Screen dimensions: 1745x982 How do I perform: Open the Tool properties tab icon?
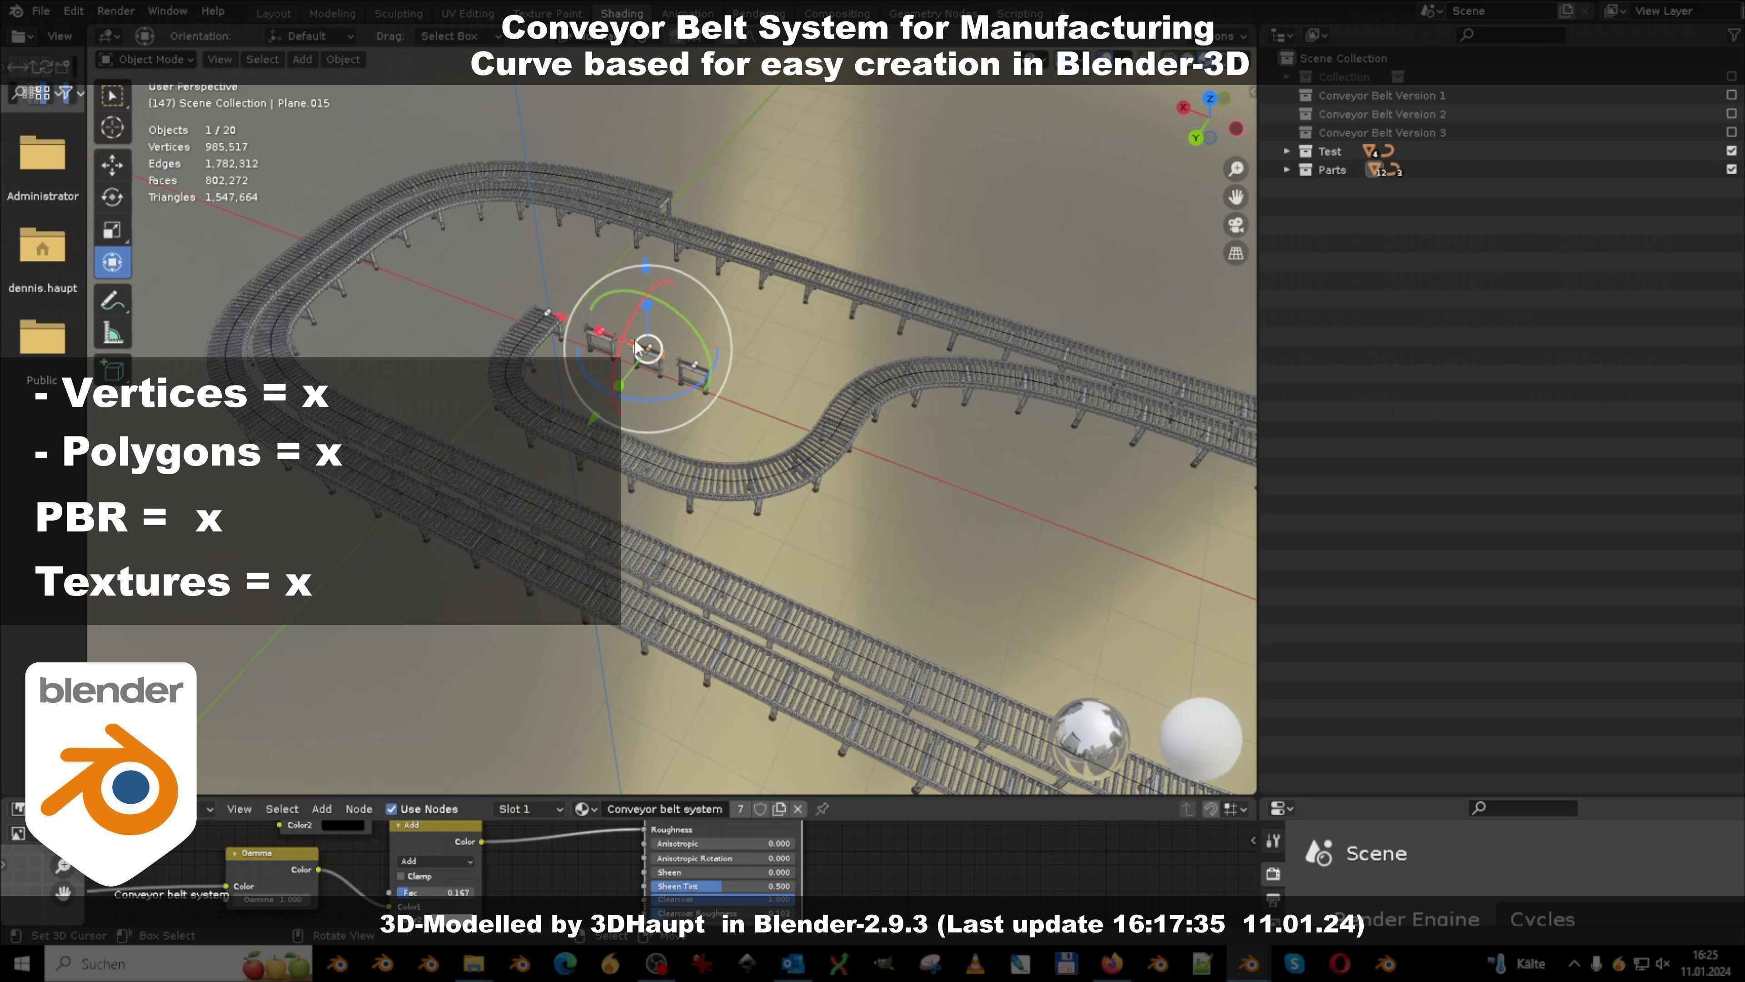pos(1273,841)
